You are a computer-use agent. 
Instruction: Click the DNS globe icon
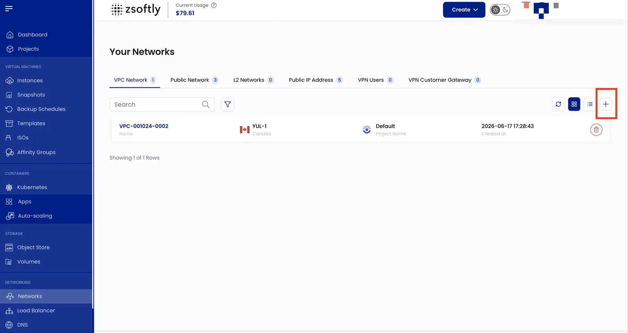[x=9, y=325]
